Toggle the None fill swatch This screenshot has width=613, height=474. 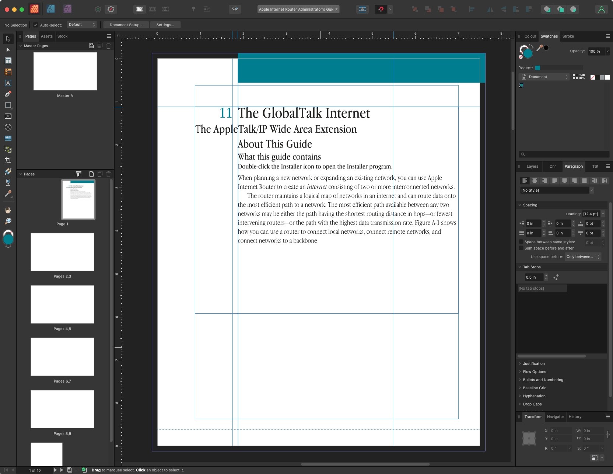593,77
